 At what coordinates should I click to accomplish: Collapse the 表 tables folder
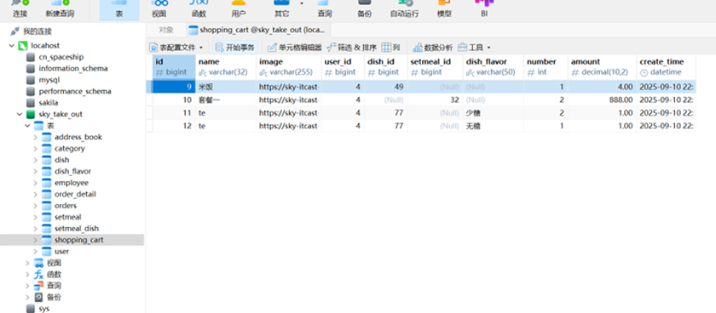(x=28, y=126)
